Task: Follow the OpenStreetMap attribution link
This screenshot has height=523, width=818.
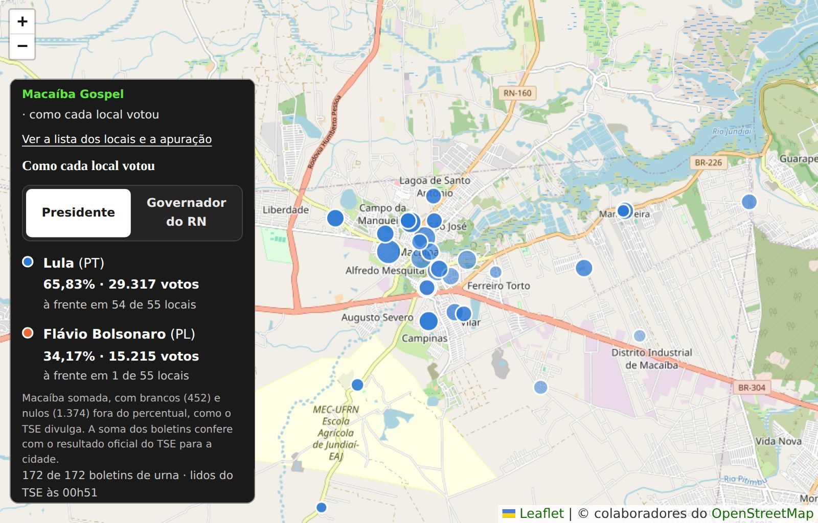Action: [762, 513]
